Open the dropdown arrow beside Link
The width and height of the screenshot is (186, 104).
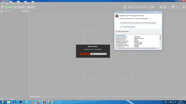pyautogui.click(x=157, y=7)
